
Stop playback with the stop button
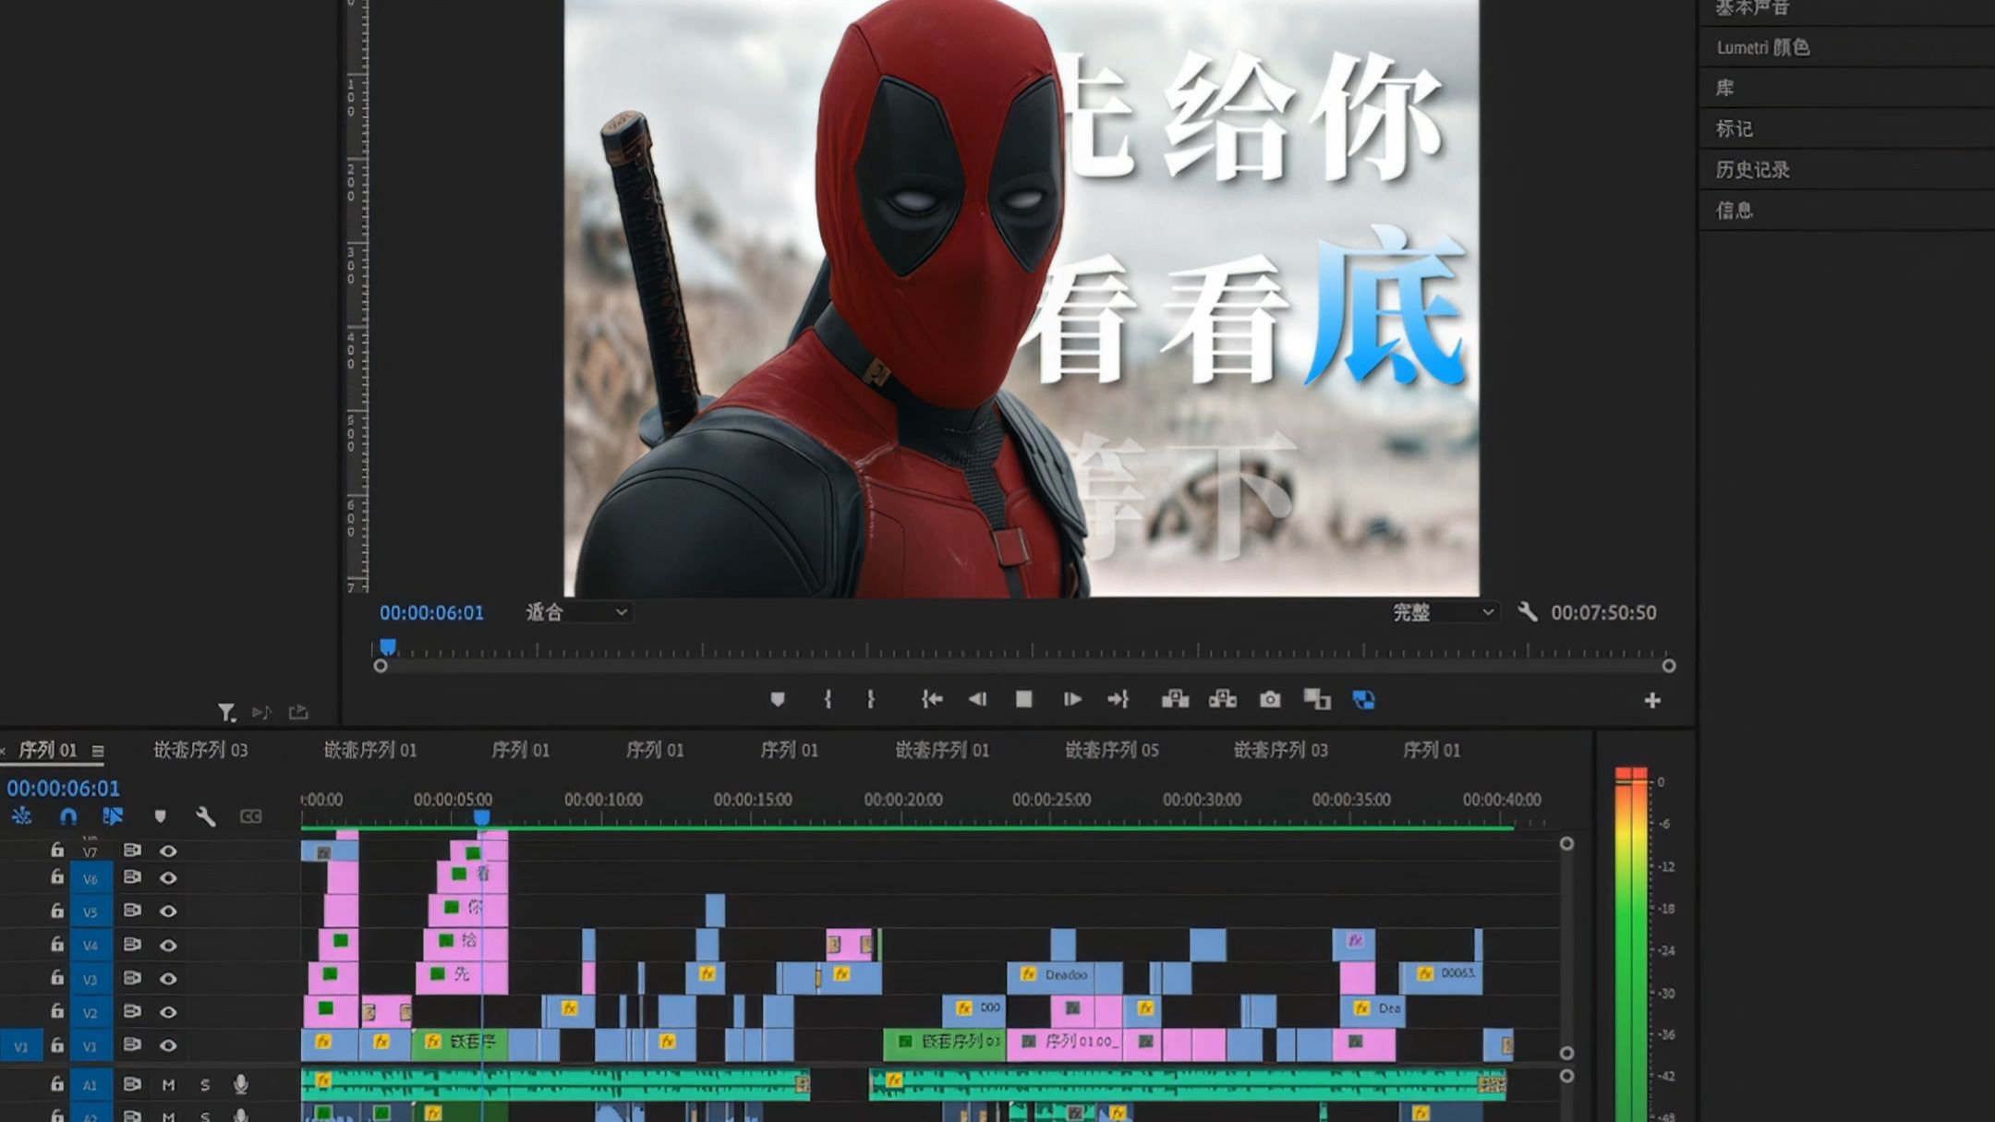coord(1023,700)
